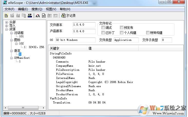Expand the 导入 tree node
This screenshot has height=117, width=188.
click(x=6, y=26)
